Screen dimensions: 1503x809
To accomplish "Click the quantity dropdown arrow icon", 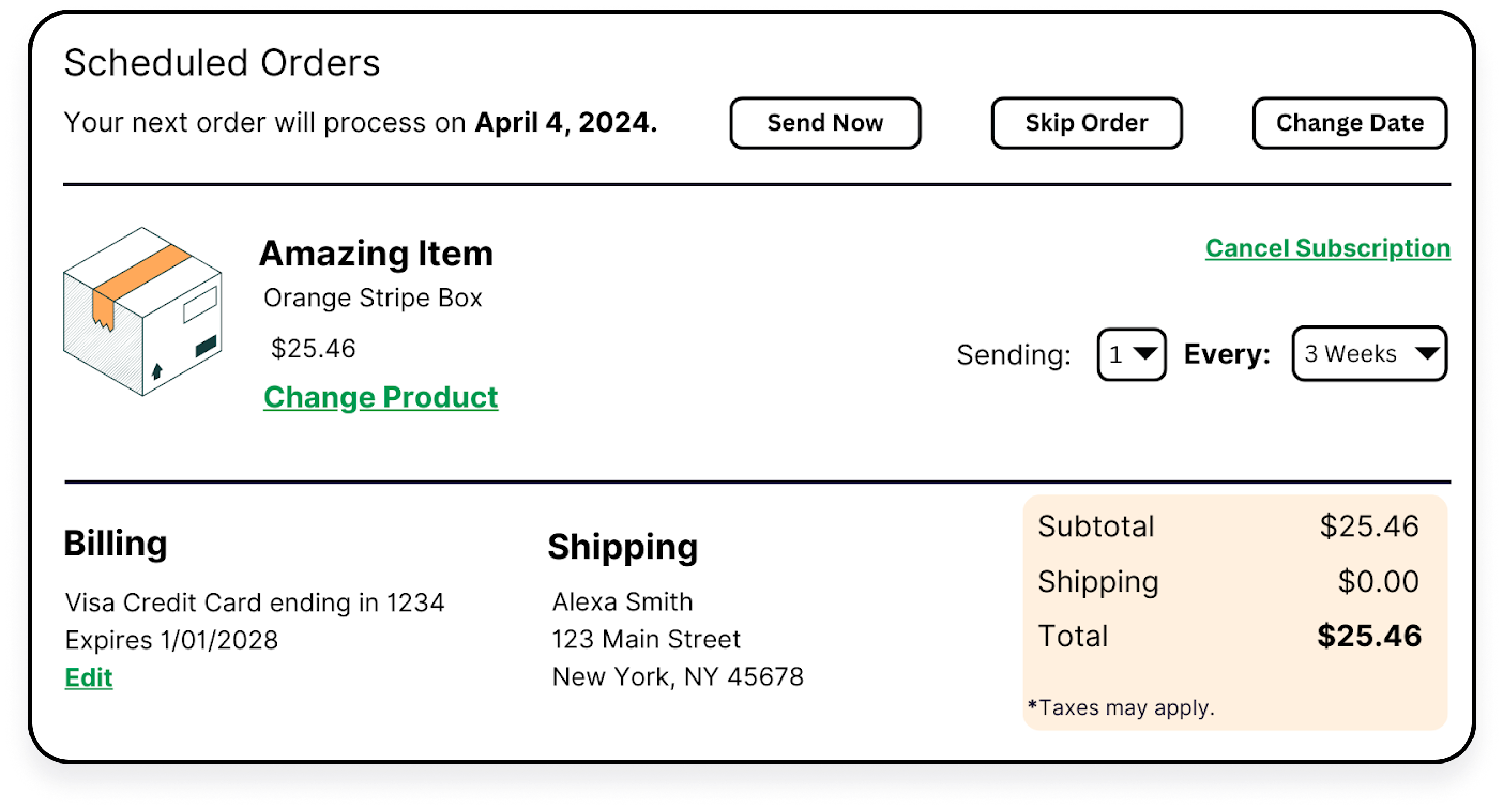I will 1145,354.
